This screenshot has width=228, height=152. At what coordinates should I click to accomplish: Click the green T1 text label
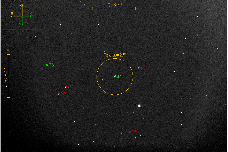pyautogui.click(x=120, y=76)
